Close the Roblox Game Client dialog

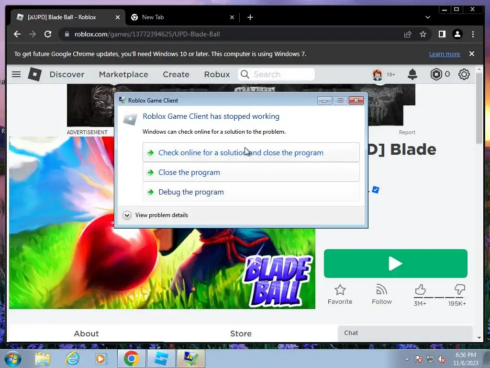click(356, 101)
